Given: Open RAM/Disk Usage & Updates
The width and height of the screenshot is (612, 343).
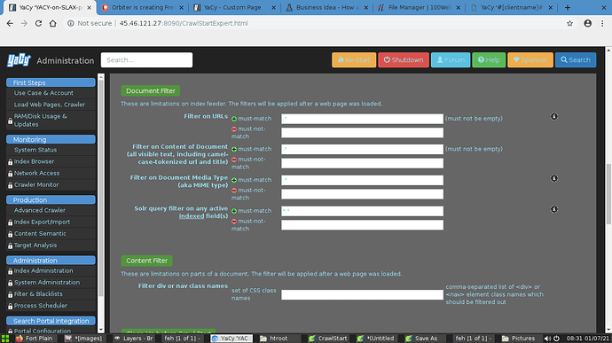Looking at the screenshot, I should [41, 121].
